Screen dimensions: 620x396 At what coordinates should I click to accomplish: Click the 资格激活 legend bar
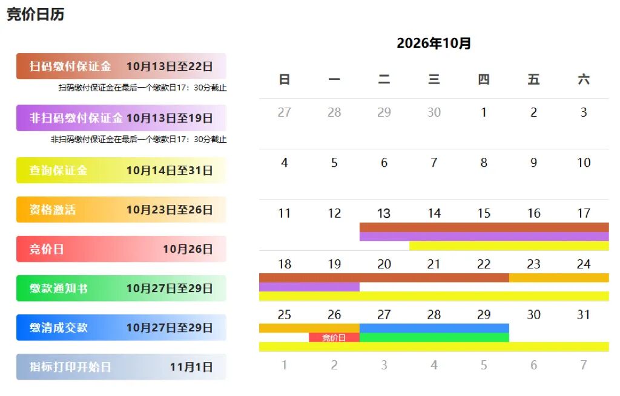click(x=121, y=209)
